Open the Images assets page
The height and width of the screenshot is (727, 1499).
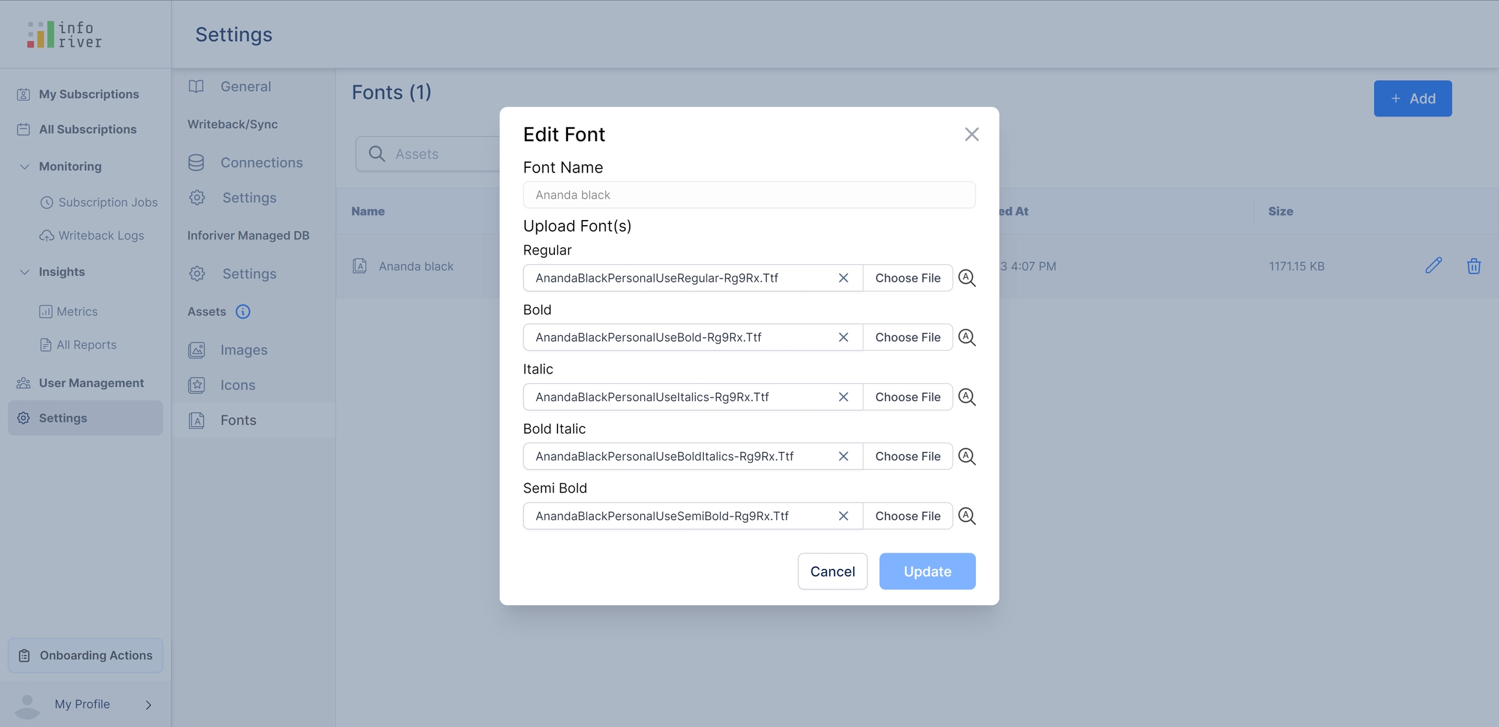click(243, 350)
